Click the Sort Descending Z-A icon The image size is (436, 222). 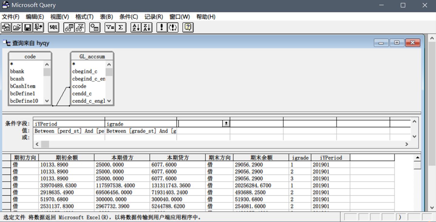coord(147,27)
